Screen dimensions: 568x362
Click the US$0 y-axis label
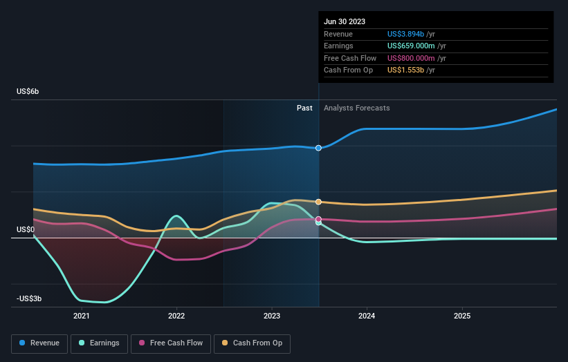[26, 229]
